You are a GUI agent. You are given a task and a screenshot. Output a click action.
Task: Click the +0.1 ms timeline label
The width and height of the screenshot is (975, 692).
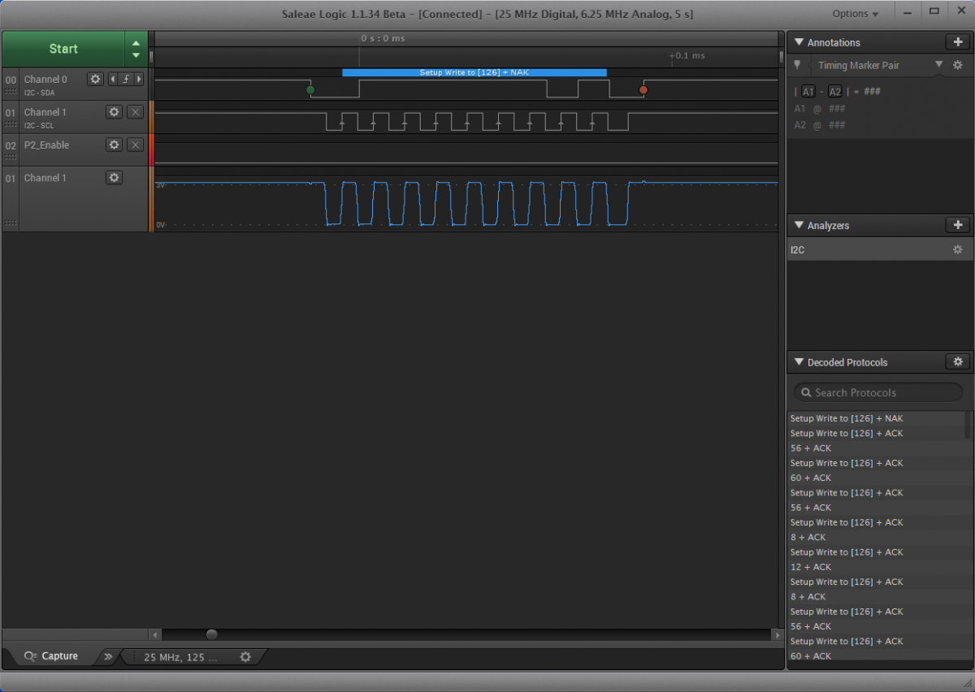point(687,55)
